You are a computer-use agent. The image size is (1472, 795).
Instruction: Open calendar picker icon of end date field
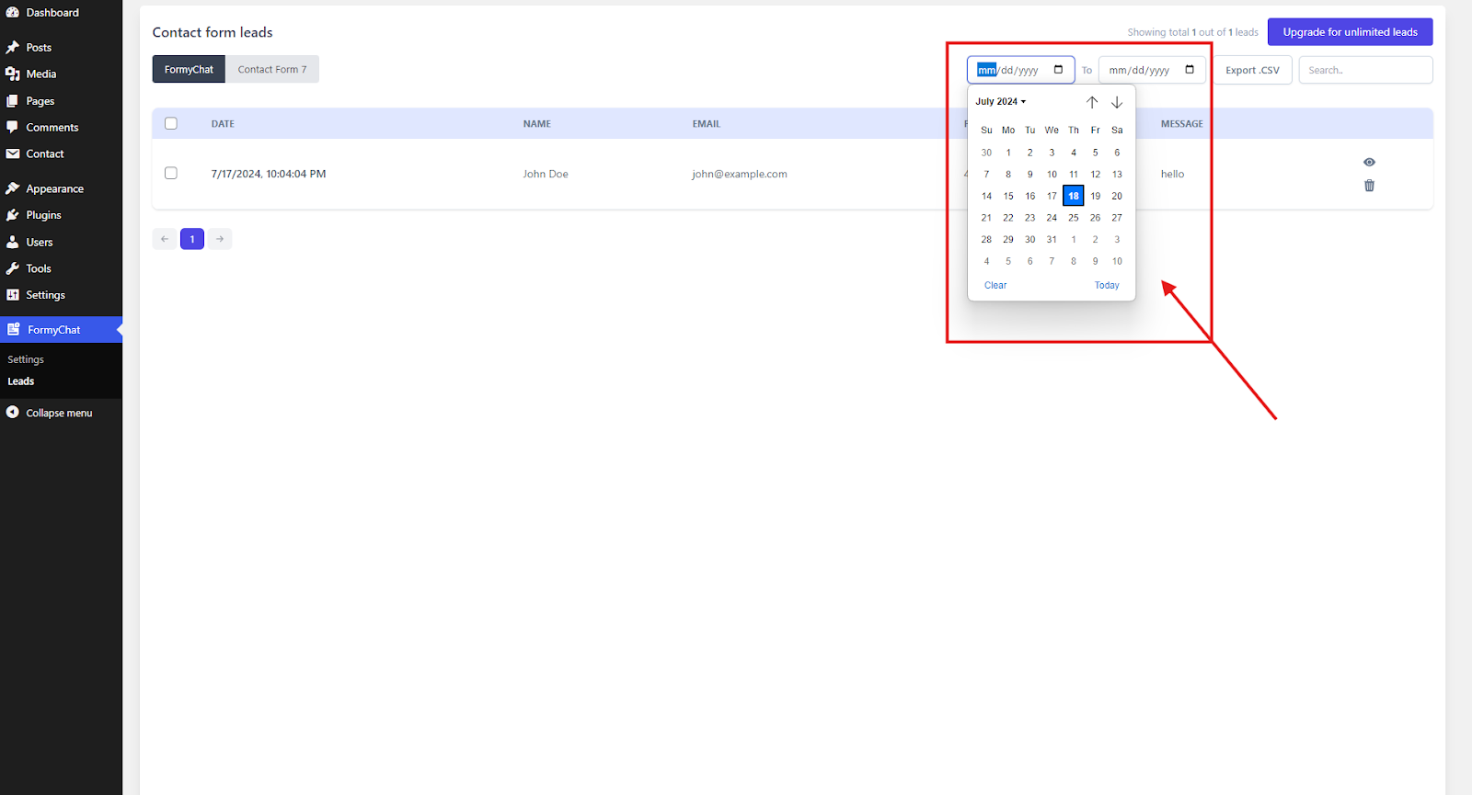(x=1190, y=70)
